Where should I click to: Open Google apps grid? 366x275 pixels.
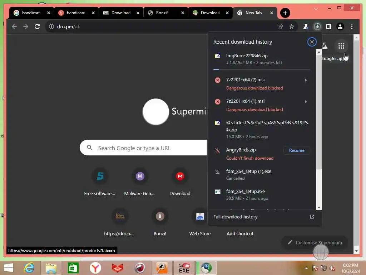coord(341,46)
